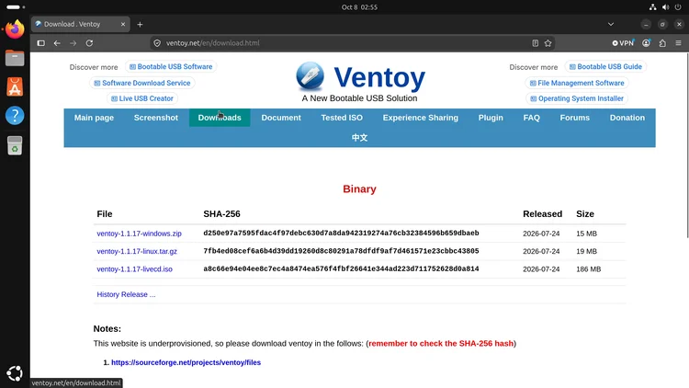689x388 pixels.
Task: Open the Plugin nav item
Action: (x=491, y=118)
